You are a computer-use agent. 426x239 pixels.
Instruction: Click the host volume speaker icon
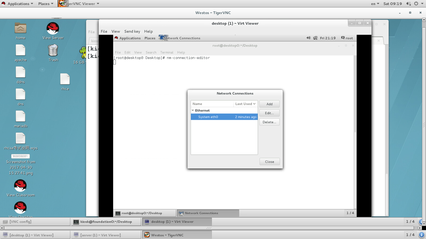click(x=408, y=4)
